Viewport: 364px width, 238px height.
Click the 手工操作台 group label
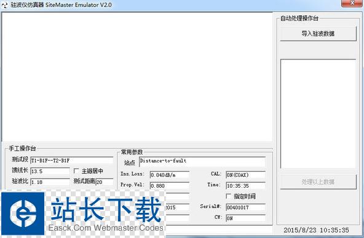point(22,148)
